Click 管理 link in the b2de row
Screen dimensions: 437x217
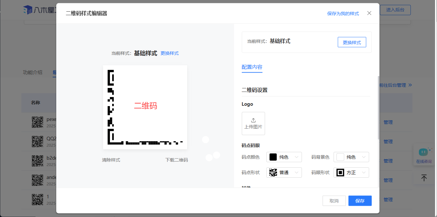click(x=388, y=161)
